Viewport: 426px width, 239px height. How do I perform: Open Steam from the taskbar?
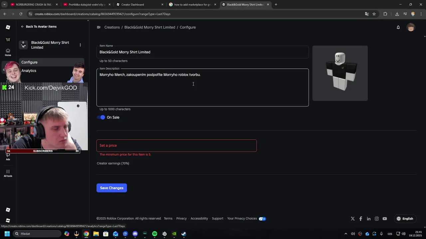(x=184, y=234)
